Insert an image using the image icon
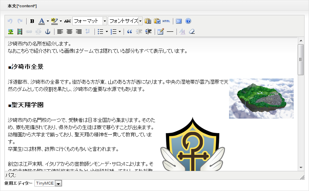 point(11,32)
